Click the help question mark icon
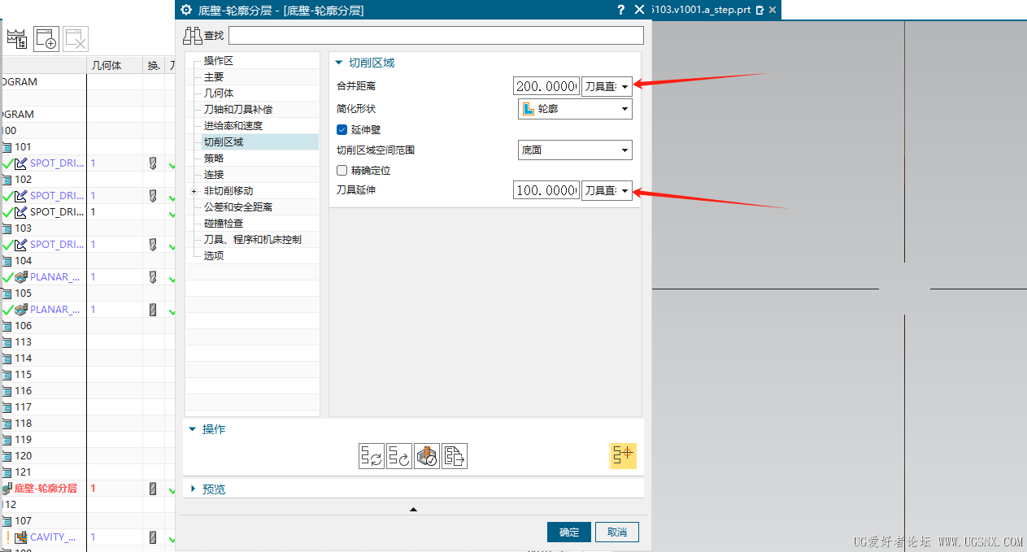The image size is (1027, 552). 620,10
